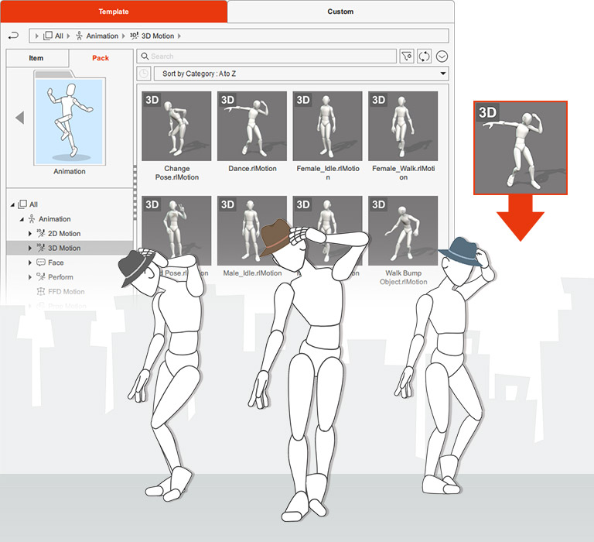Open the filter icon beside search
Screen dimensions: 594x542
407,56
